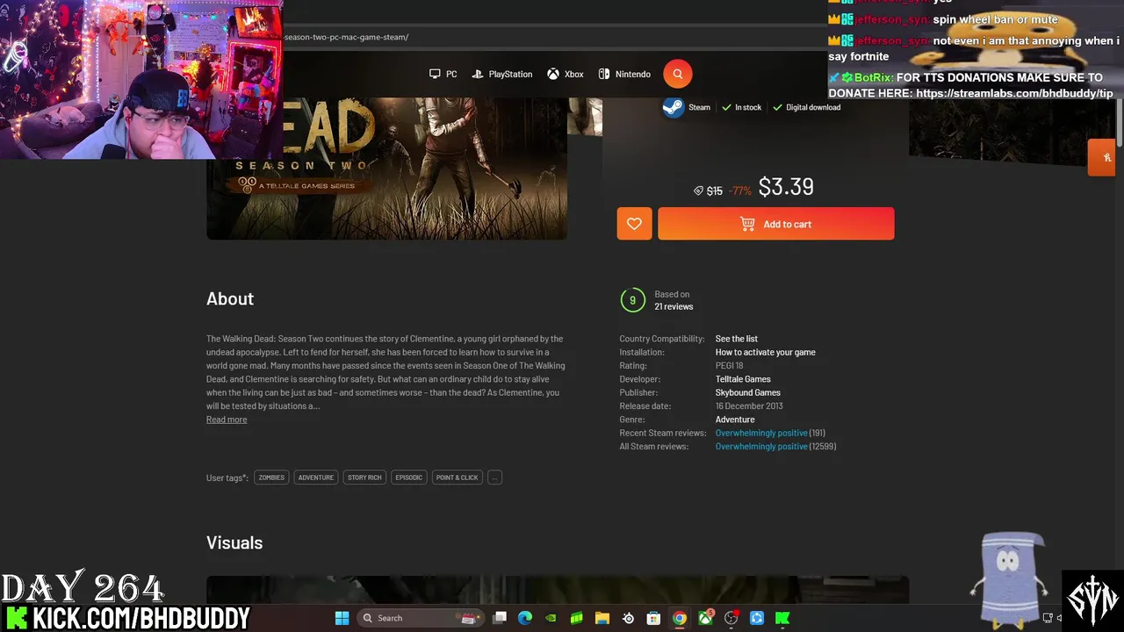Image resolution: width=1124 pixels, height=632 pixels.
Task: Open Xbox app from taskbar
Action: [705, 618]
